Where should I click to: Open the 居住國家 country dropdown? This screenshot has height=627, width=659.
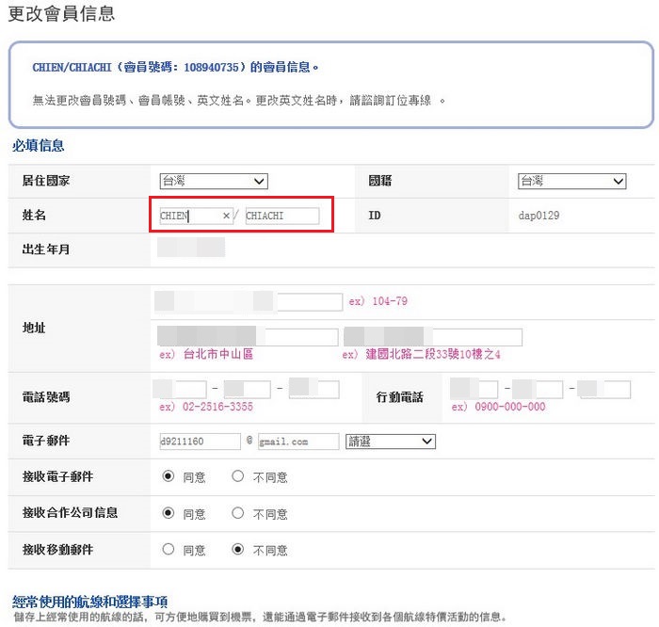[213, 182]
